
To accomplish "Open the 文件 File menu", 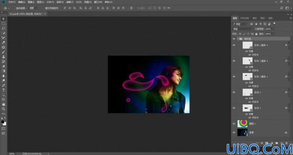I will (x=12, y=2).
